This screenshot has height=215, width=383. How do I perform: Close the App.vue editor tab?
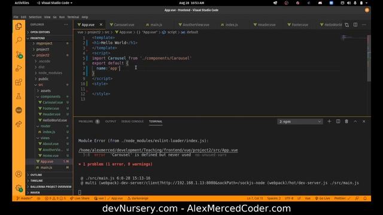point(101,24)
